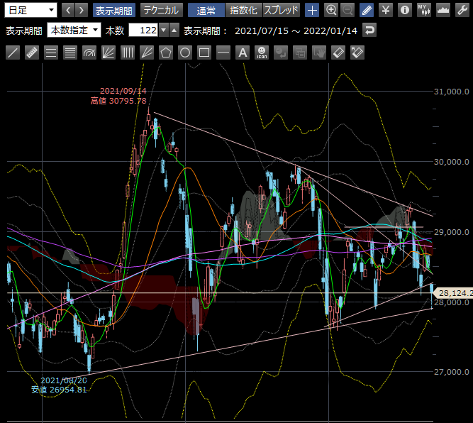The height and width of the screenshot is (423, 473).
Task: Click the zoom in magnifier icon
Action: pyautogui.click(x=331, y=10)
